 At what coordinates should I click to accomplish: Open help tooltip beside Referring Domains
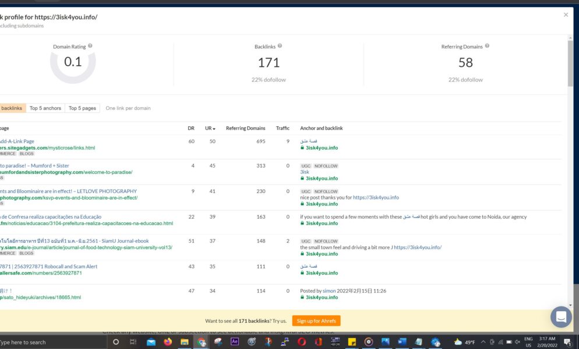tap(487, 46)
